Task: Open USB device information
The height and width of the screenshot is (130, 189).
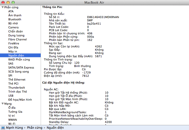Action: [x=11, y=96]
